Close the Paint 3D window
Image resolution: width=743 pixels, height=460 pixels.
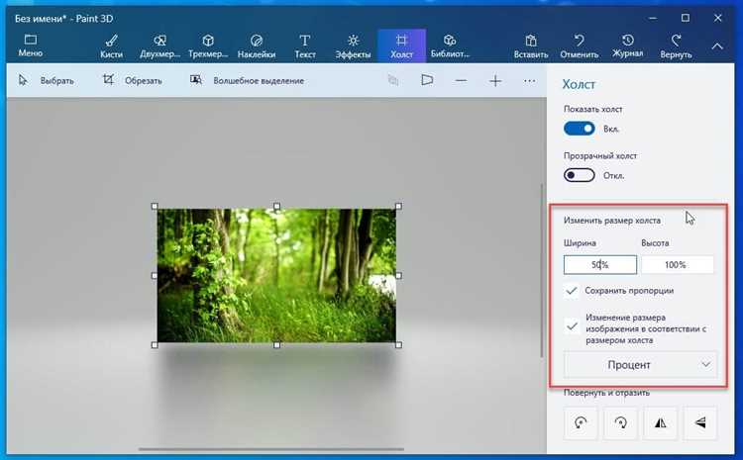pos(718,18)
